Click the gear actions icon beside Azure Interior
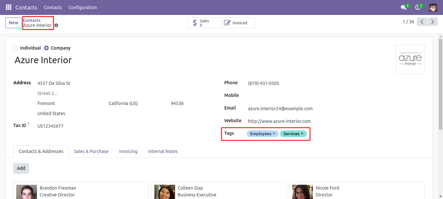This screenshot has height=199, width=443. click(56, 25)
